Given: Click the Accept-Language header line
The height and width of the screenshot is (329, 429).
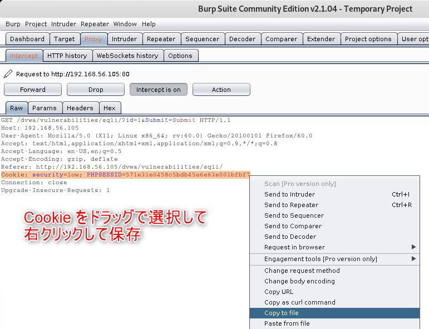Looking at the screenshot, I should [x=61, y=151].
